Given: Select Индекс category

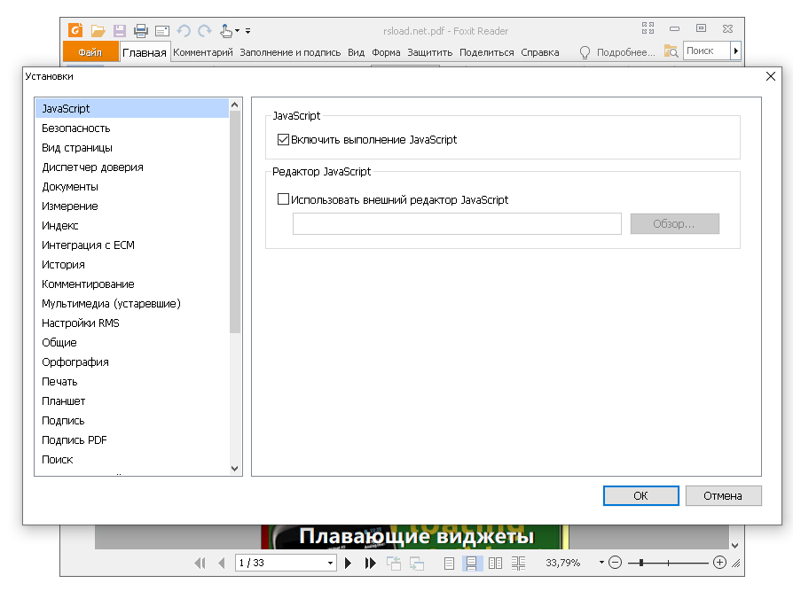Looking at the screenshot, I should (132, 225).
